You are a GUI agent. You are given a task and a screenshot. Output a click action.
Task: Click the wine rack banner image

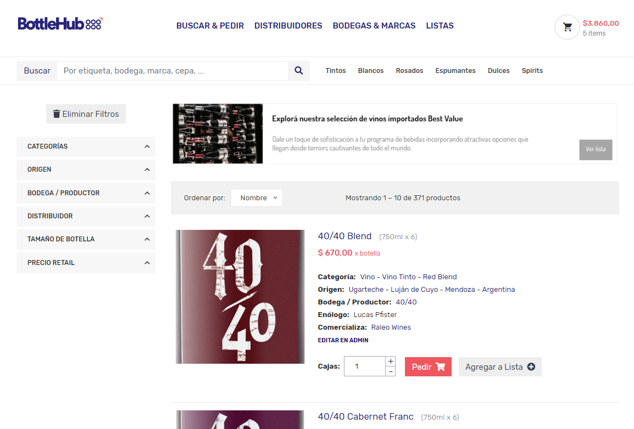click(218, 134)
